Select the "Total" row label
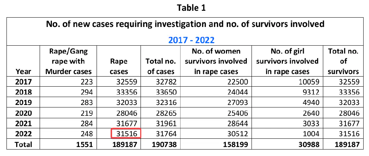Image resolution: width=369 pixels, height=156 pixels. (x=23, y=144)
